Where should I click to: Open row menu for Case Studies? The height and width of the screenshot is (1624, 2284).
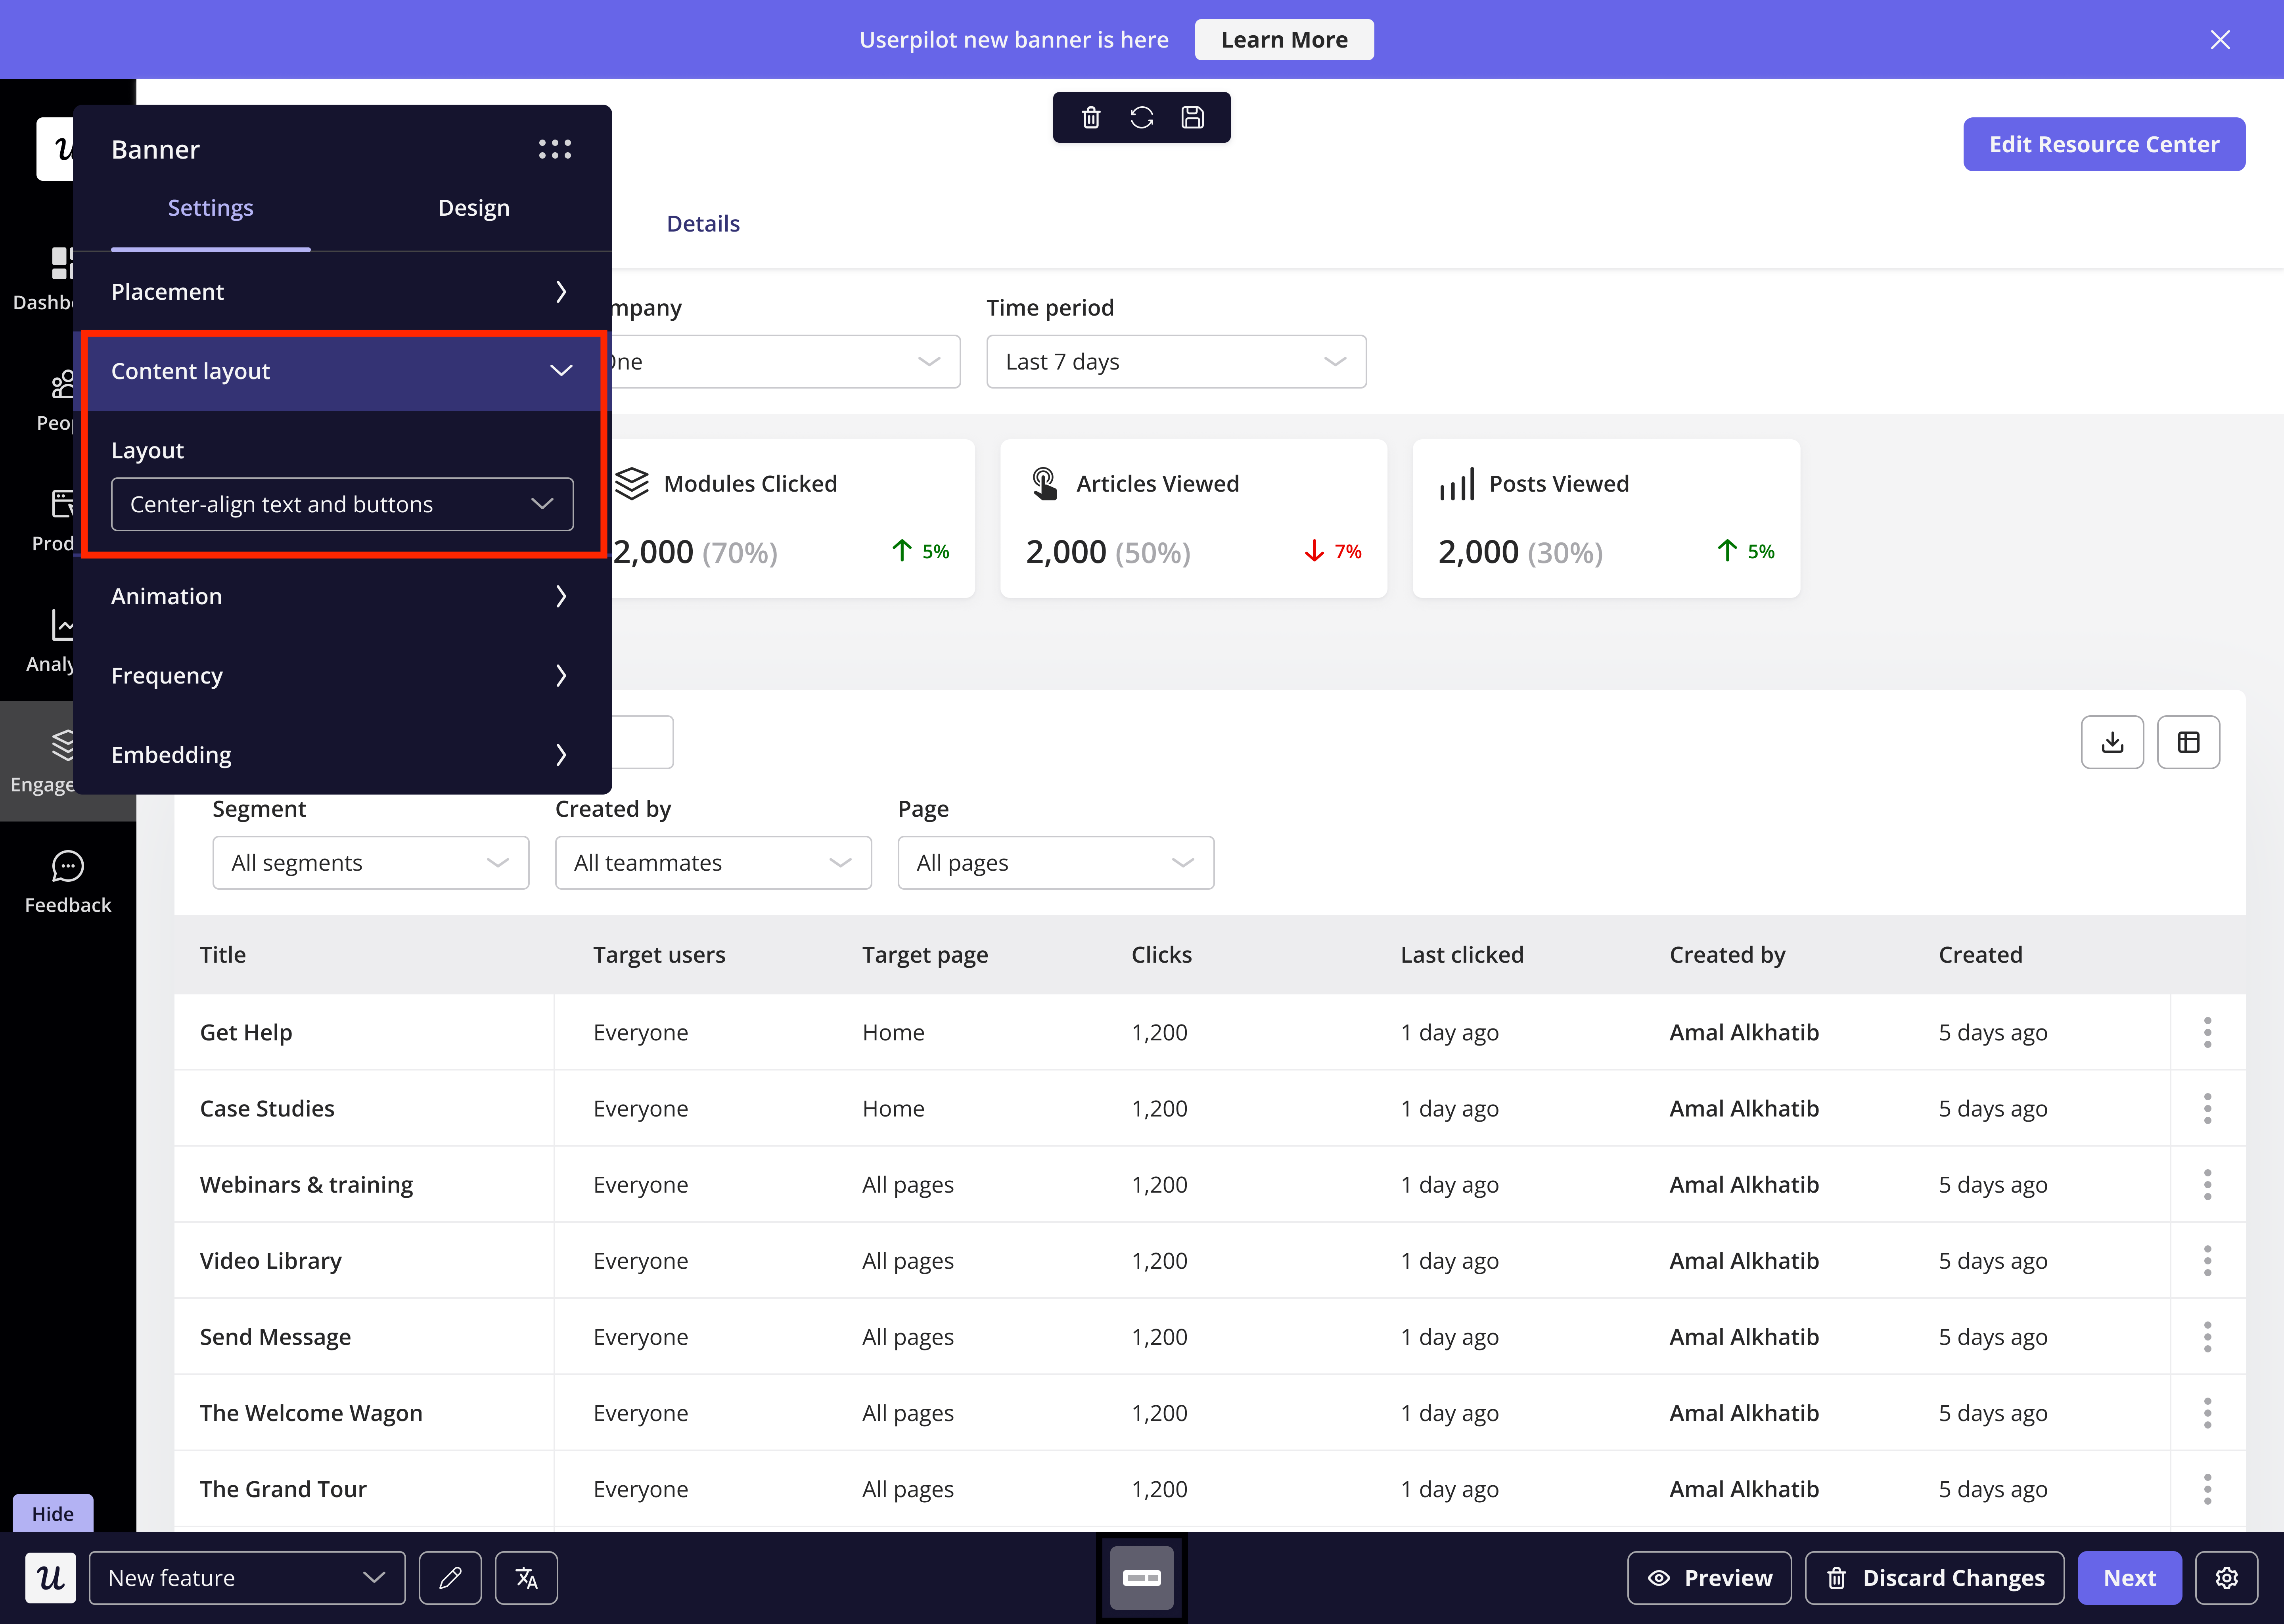pos(2207,1109)
